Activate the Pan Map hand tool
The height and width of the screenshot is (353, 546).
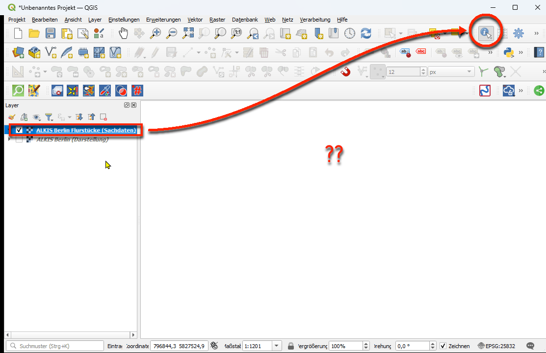tap(123, 33)
